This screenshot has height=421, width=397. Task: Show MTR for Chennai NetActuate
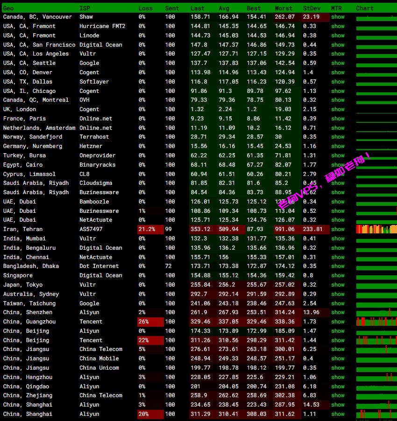pyautogui.click(x=338, y=257)
